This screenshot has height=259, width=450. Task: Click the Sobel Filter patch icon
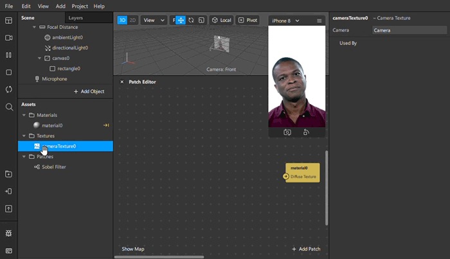click(x=37, y=167)
